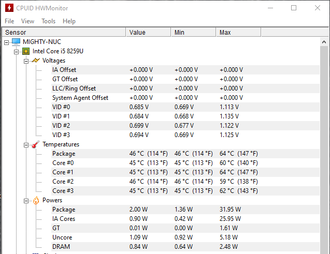Select the Voltages label

(54, 61)
